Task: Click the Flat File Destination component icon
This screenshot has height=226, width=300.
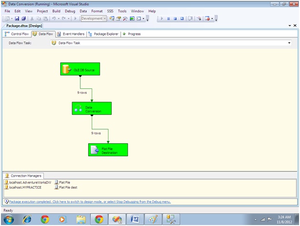Action: (x=95, y=150)
